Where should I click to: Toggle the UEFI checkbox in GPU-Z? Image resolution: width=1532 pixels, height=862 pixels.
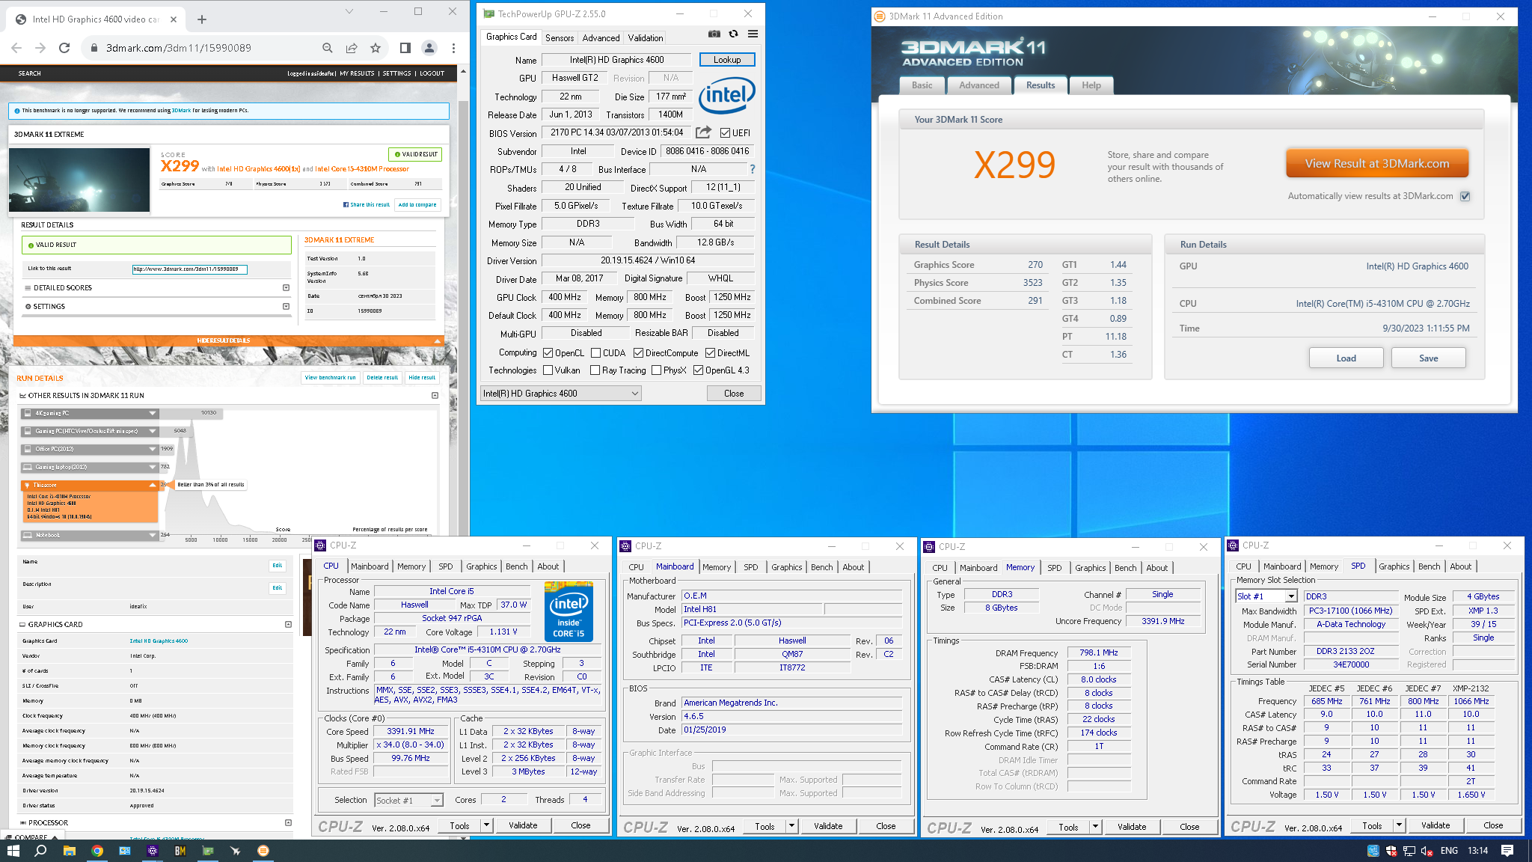pyautogui.click(x=725, y=133)
